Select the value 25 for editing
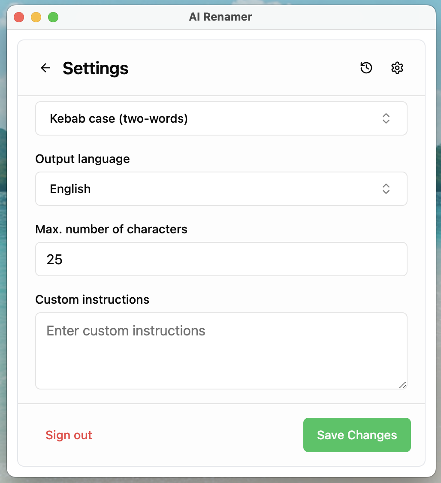 [x=54, y=259]
